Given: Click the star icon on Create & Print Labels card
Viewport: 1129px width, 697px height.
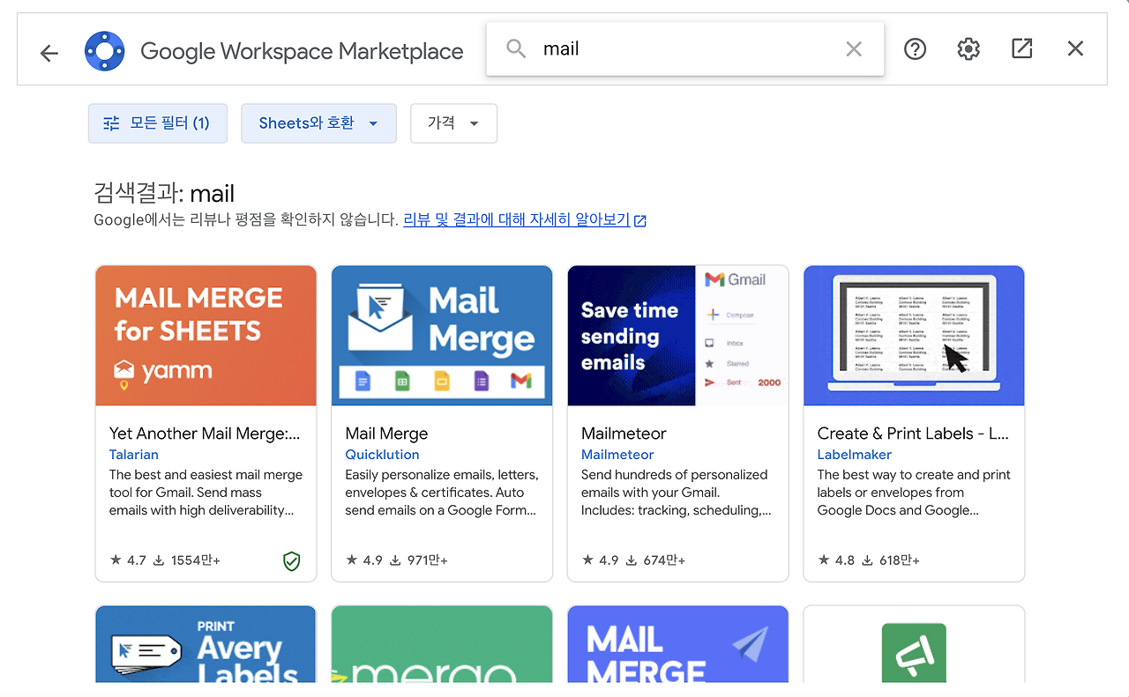Looking at the screenshot, I should tap(824, 560).
